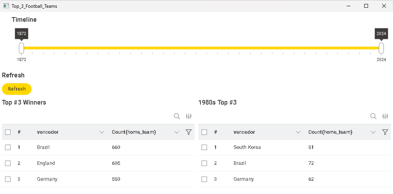Check the South Korea row checkbox

(x=204, y=147)
